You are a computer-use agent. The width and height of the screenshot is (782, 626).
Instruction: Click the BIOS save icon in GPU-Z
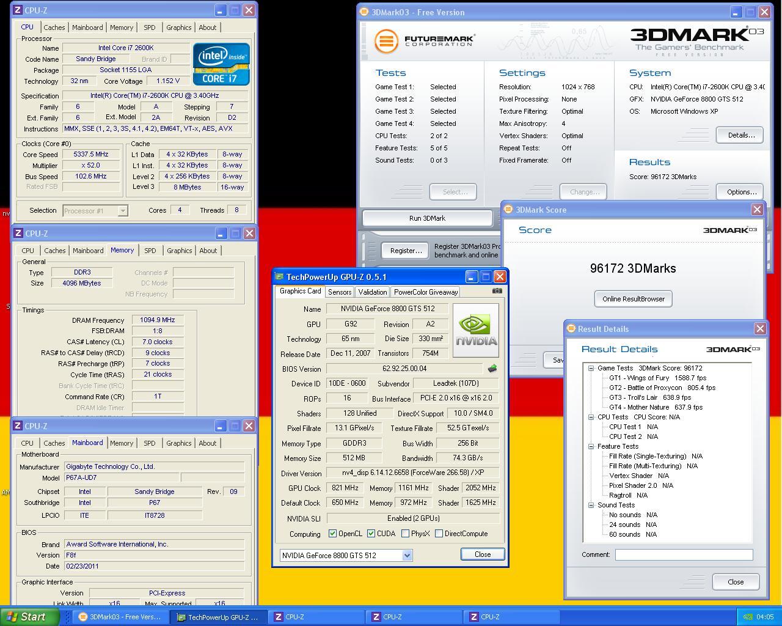point(492,369)
